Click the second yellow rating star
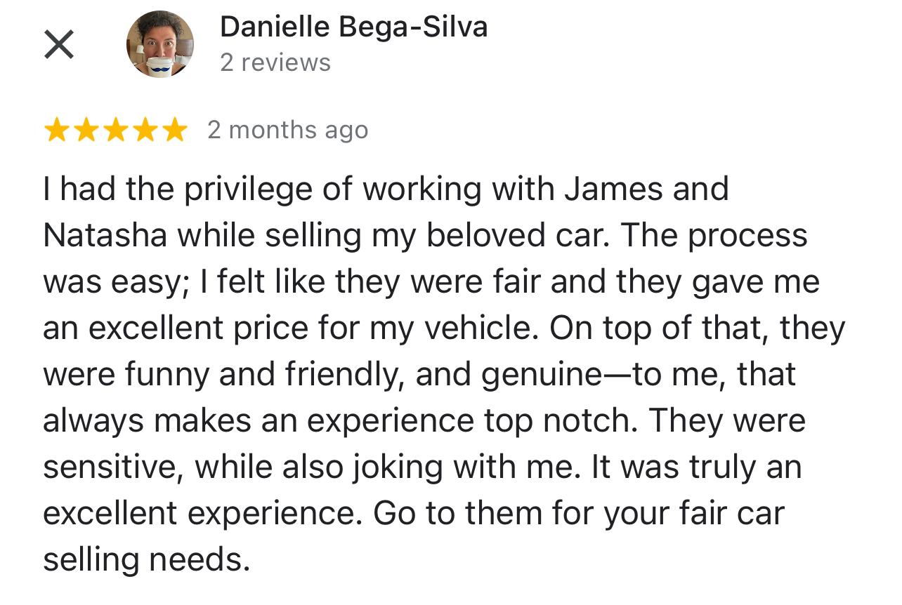This screenshot has width=902, height=605. (86, 131)
